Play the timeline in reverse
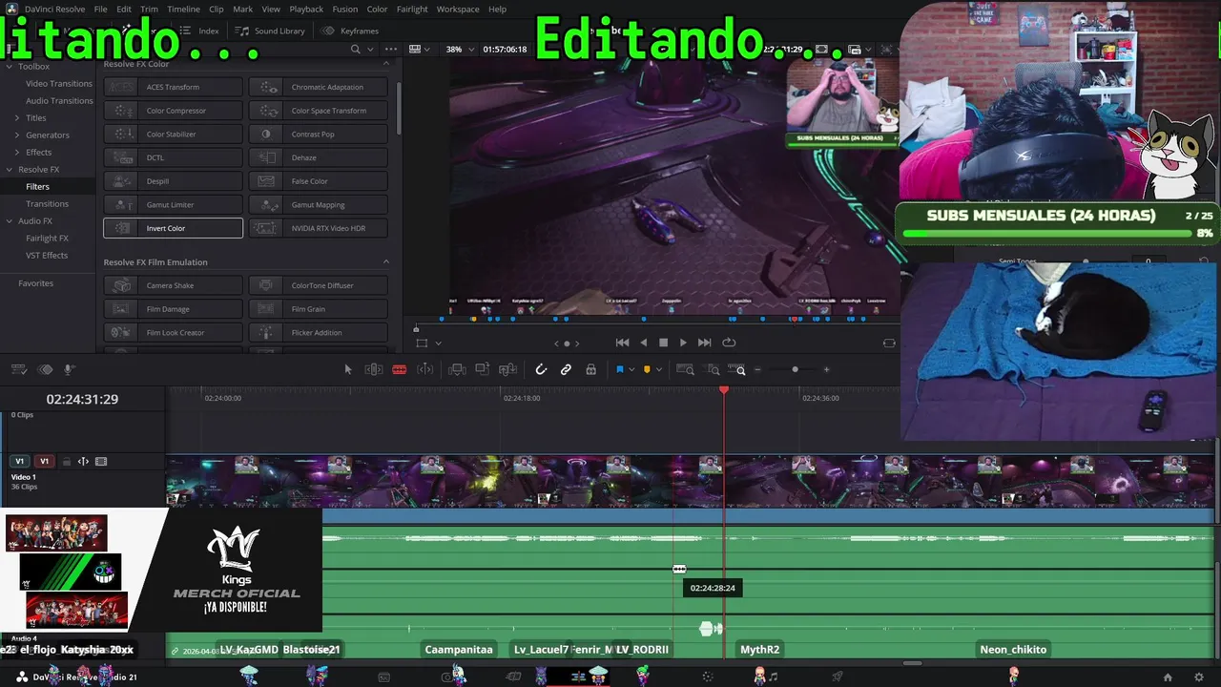 643,343
